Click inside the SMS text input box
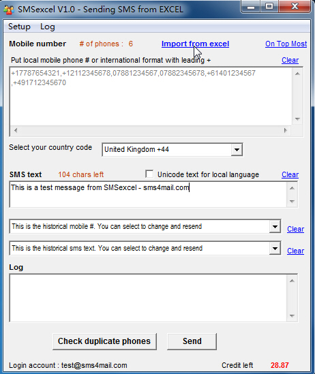The height and width of the screenshot is (374, 315). tap(148, 194)
